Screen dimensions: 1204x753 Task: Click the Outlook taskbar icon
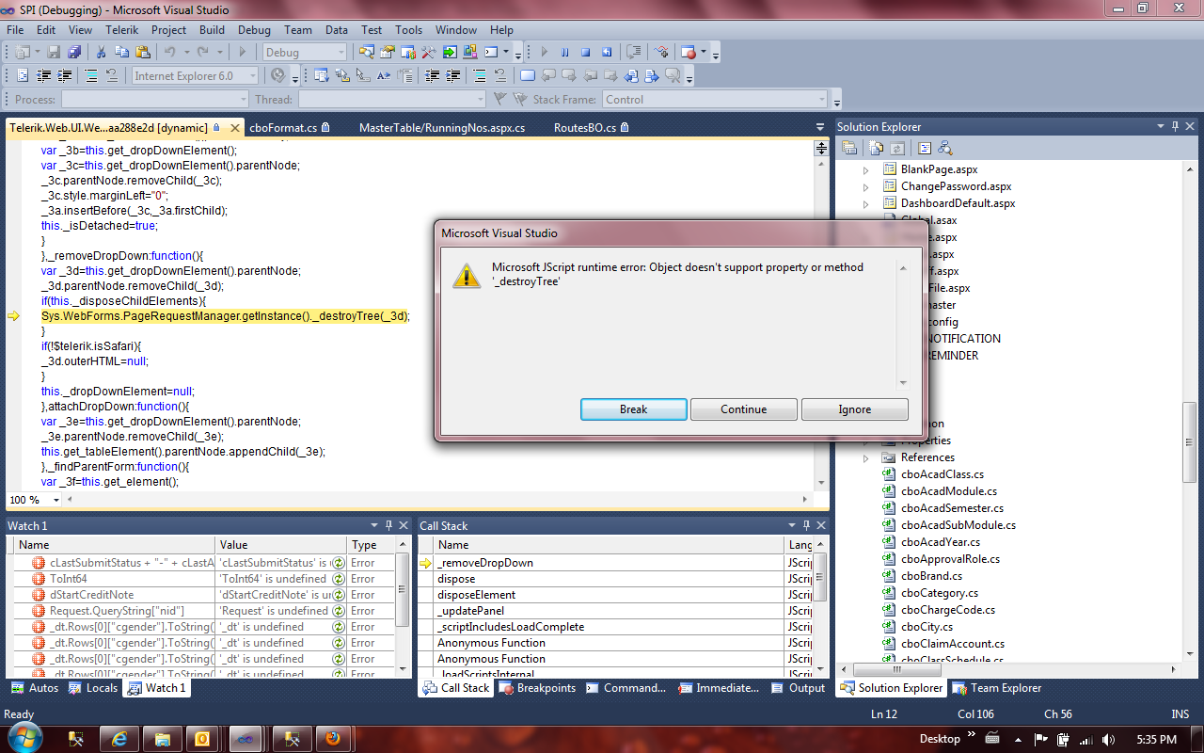[201, 739]
